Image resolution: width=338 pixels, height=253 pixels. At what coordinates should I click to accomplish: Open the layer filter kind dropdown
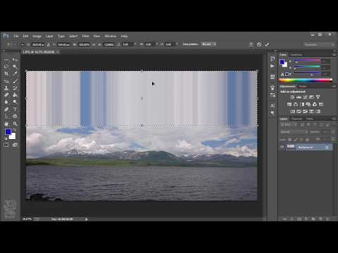(x=289, y=125)
